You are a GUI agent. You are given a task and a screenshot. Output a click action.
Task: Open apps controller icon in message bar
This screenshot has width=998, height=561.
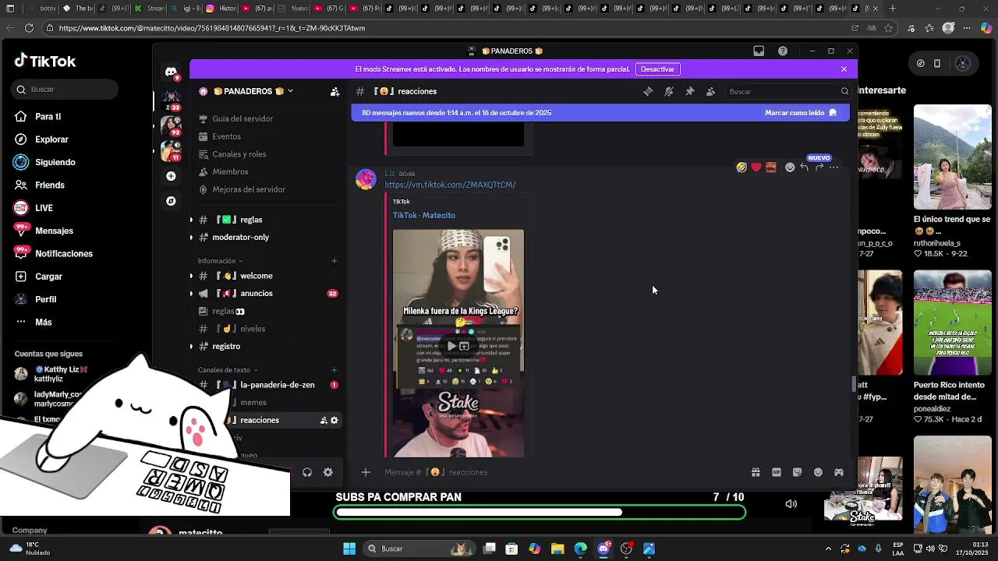pos(839,472)
